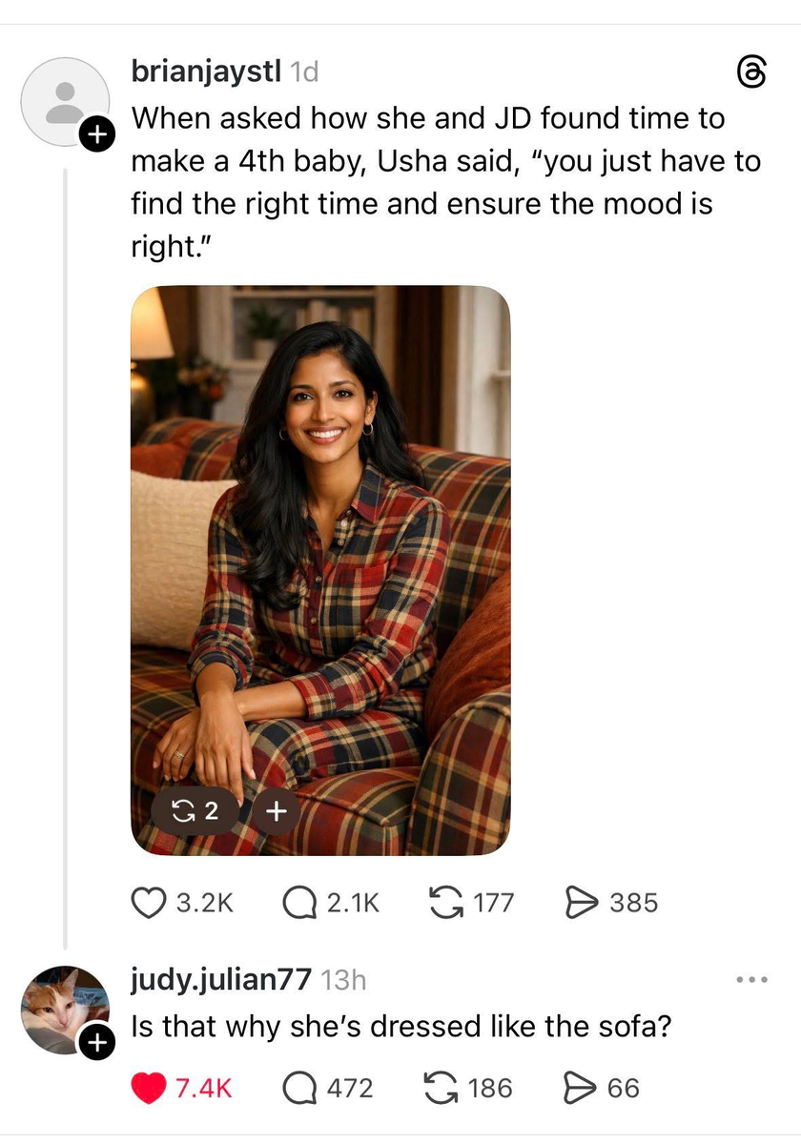Tap brianjaystl's default avatar
Screen dimensions: 801x1144
tap(63, 99)
